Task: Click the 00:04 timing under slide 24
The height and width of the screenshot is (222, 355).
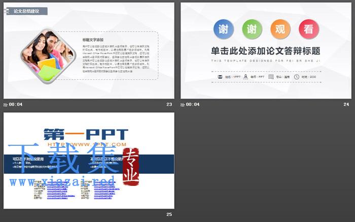Action: pyautogui.click(x=193, y=105)
